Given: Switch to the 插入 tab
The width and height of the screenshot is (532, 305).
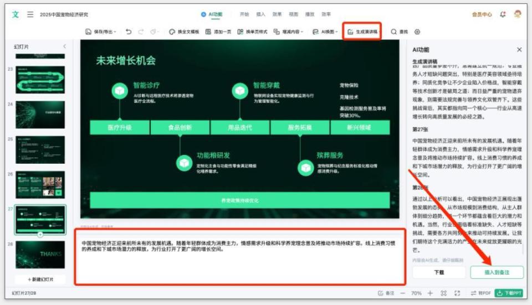Looking at the screenshot, I should pos(260,14).
